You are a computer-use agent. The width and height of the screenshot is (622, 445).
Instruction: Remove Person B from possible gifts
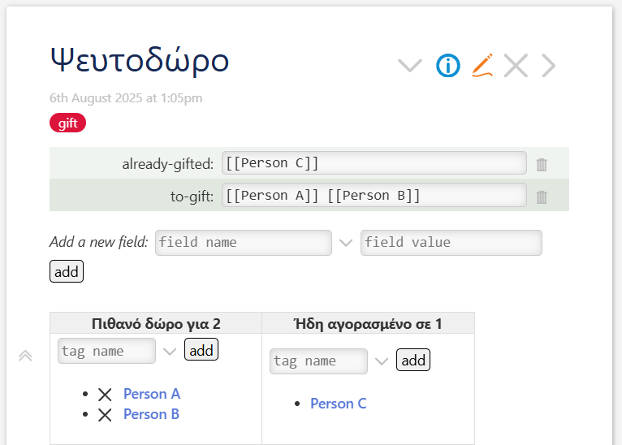tap(105, 415)
